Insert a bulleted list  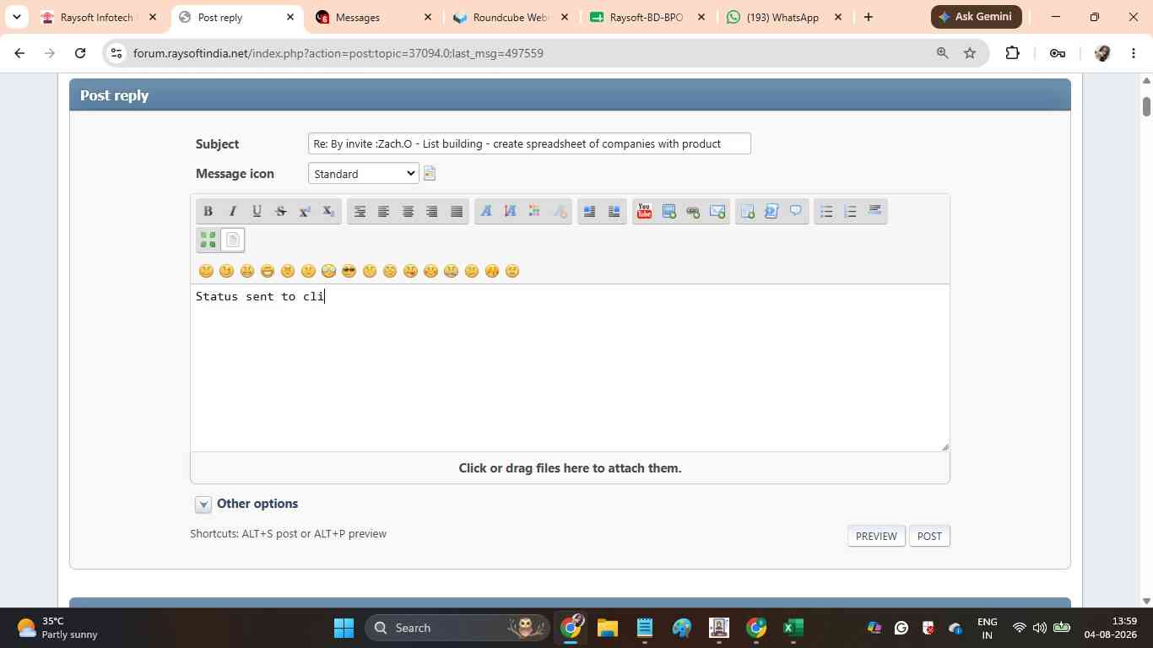(x=826, y=211)
